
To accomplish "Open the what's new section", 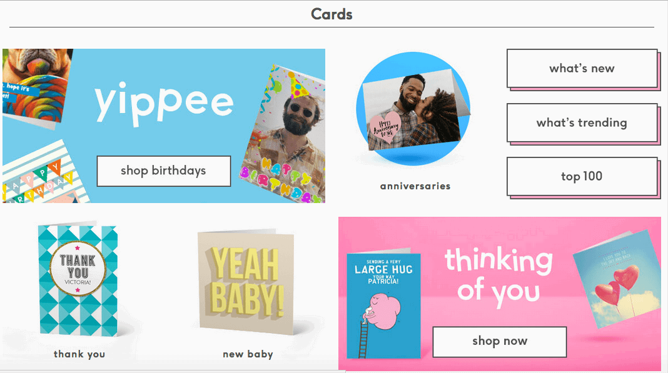I will (x=582, y=68).
